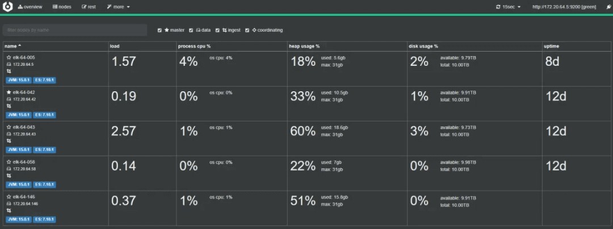Image resolution: width=613 pixels, height=229 pixels.
Task: Go to the overview tab
Action: [30, 7]
